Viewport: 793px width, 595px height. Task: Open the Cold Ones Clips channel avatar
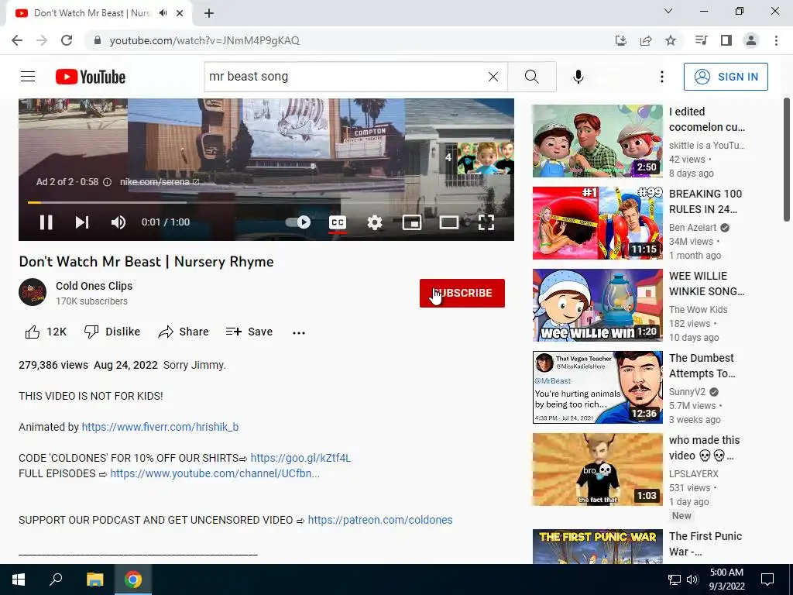[33, 292]
